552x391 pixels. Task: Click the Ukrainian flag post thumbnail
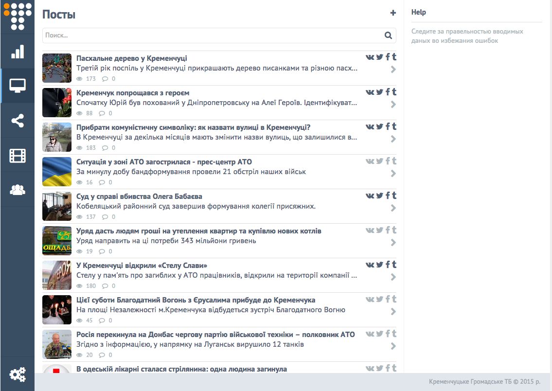pyautogui.click(x=57, y=172)
